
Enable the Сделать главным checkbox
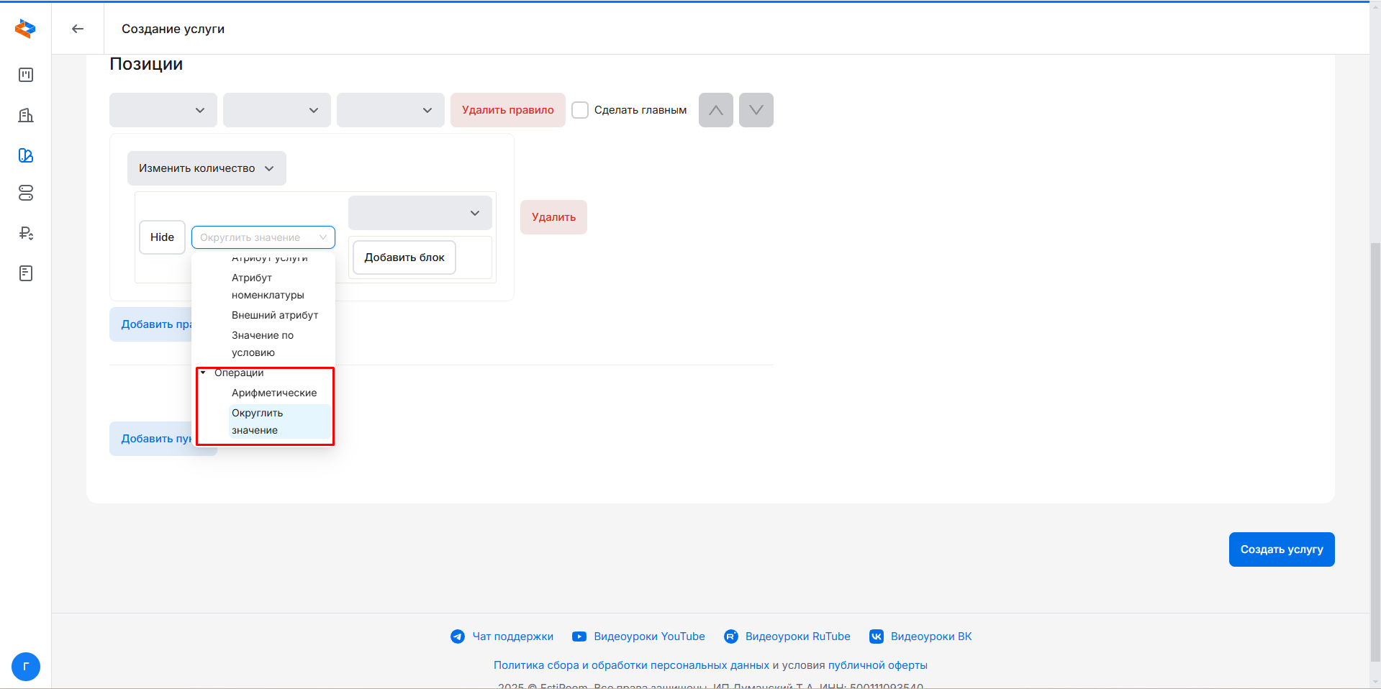tap(580, 110)
